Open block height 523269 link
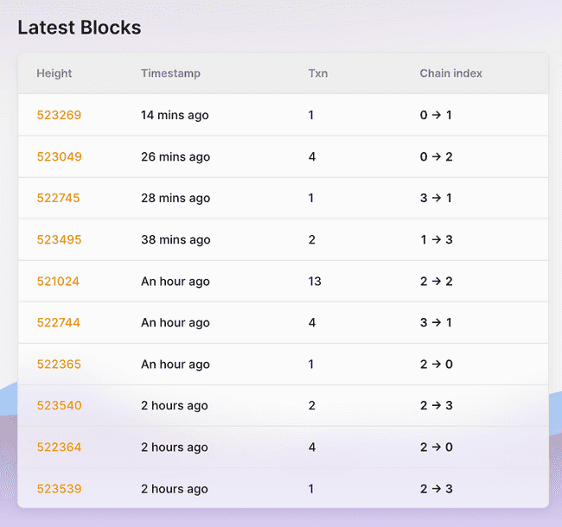 [x=59, y=115]
